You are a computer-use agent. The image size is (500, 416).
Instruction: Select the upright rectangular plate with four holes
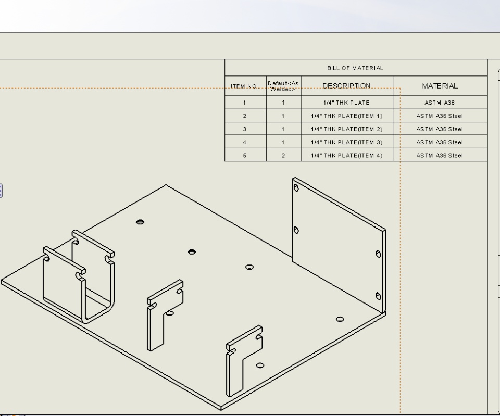coord(338,245)
